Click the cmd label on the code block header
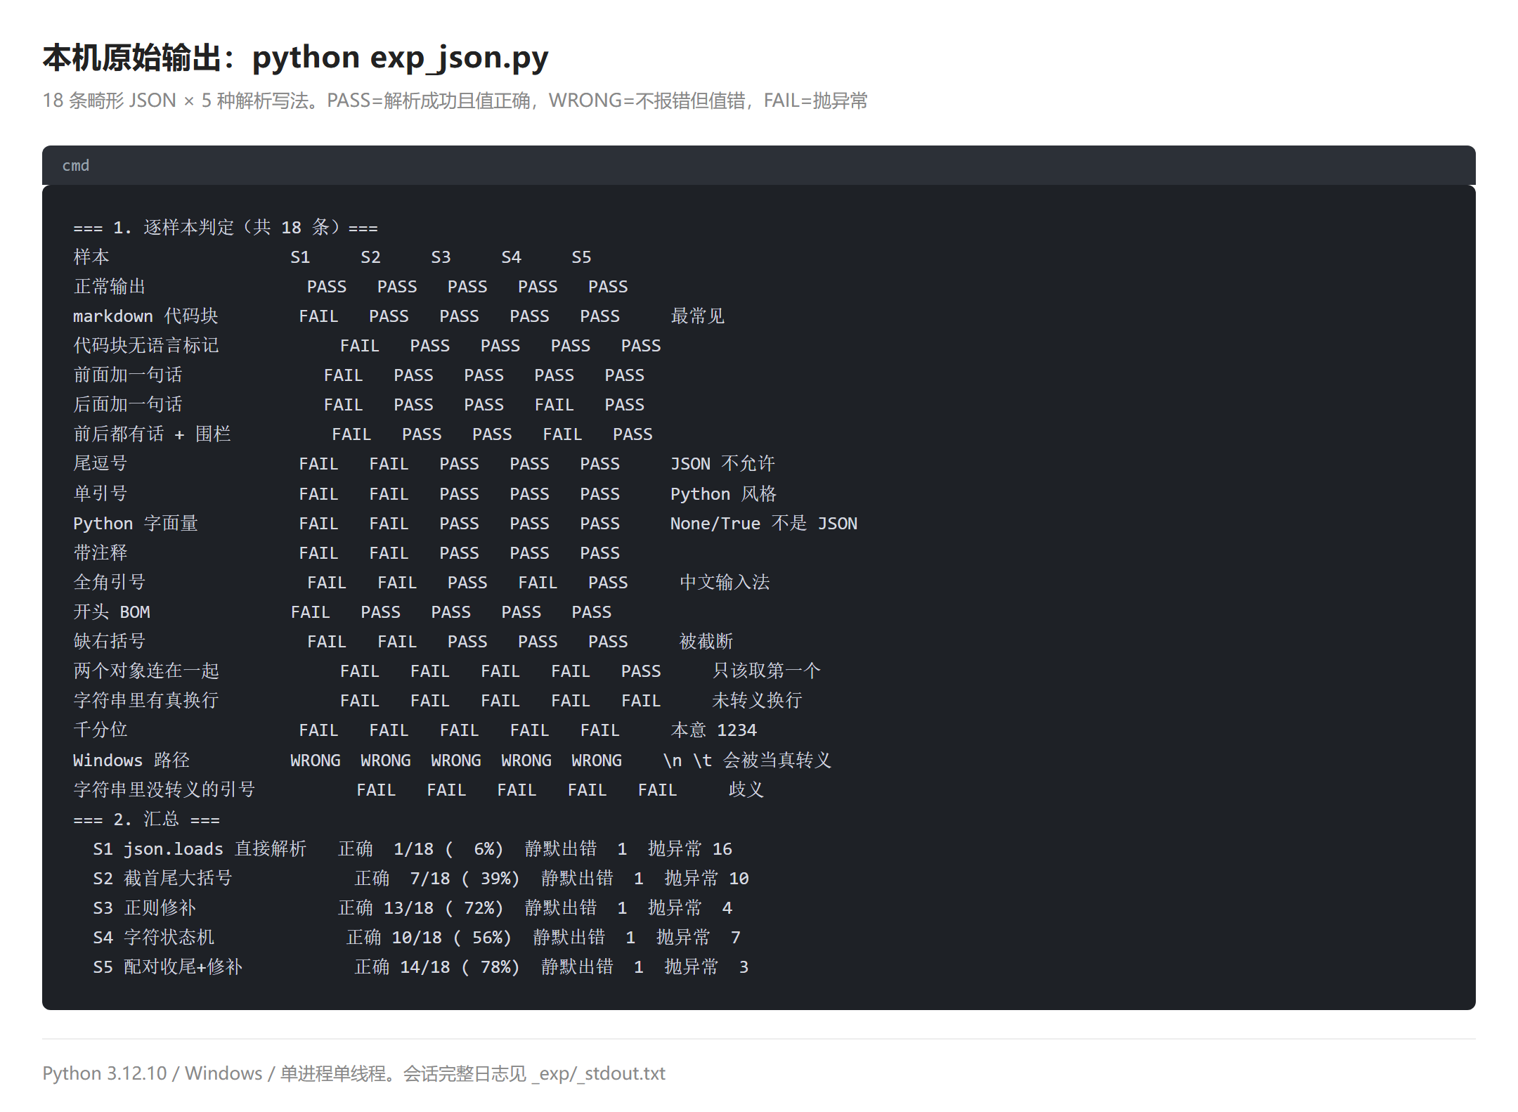The width and height of the screenshot is (1518, 1112). pyautogui.click(x=76, y=165)
